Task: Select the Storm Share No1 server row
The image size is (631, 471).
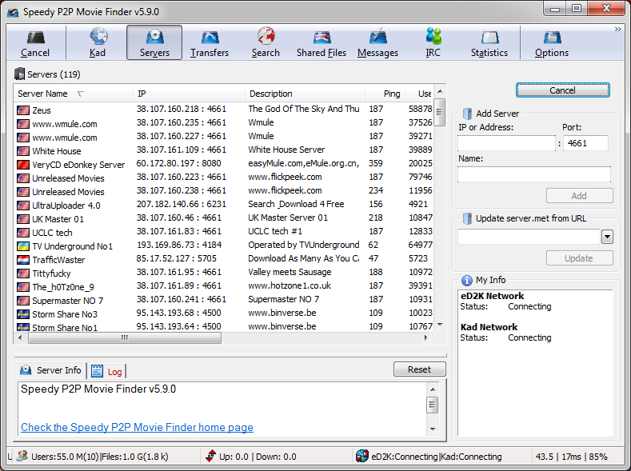Action: [224, 327]
